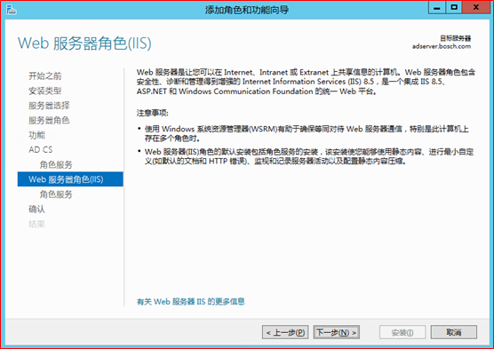This screenshot has width=494, height=349.
Task: Jump to 服务器角色 step
Action: pos(49,120)
